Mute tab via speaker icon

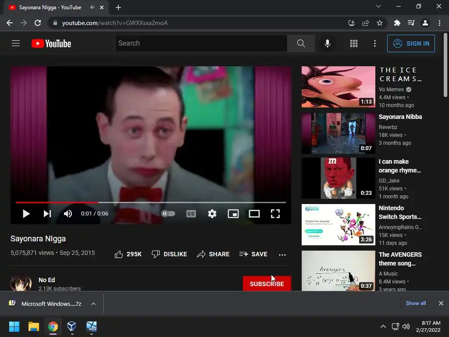92,7
